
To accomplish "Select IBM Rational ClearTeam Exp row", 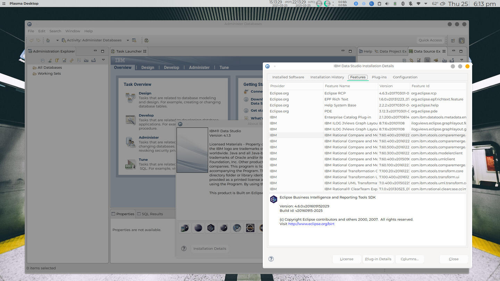I will click(x=367, y=189).
